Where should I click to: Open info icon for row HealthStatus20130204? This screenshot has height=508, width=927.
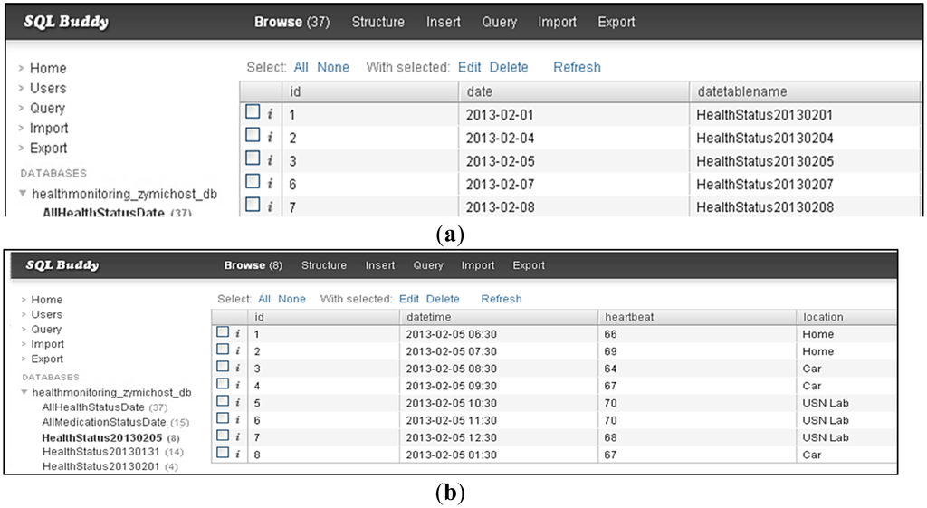tap(270, 138)
